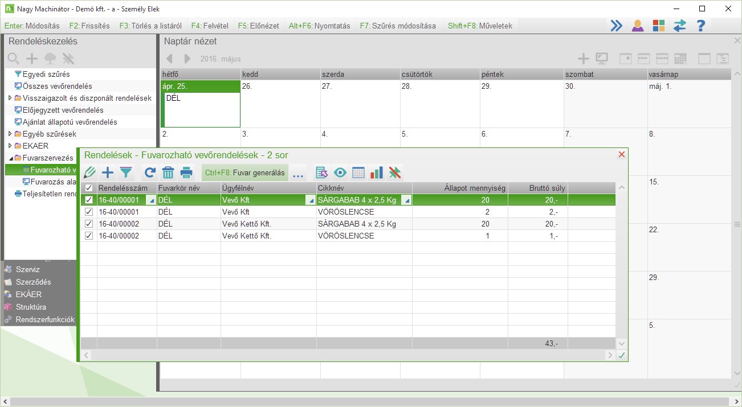This screenshot has width=742, height=407.
Task: Click the table grid icon in Rendelések toolbar
Action: pos(358,173)
